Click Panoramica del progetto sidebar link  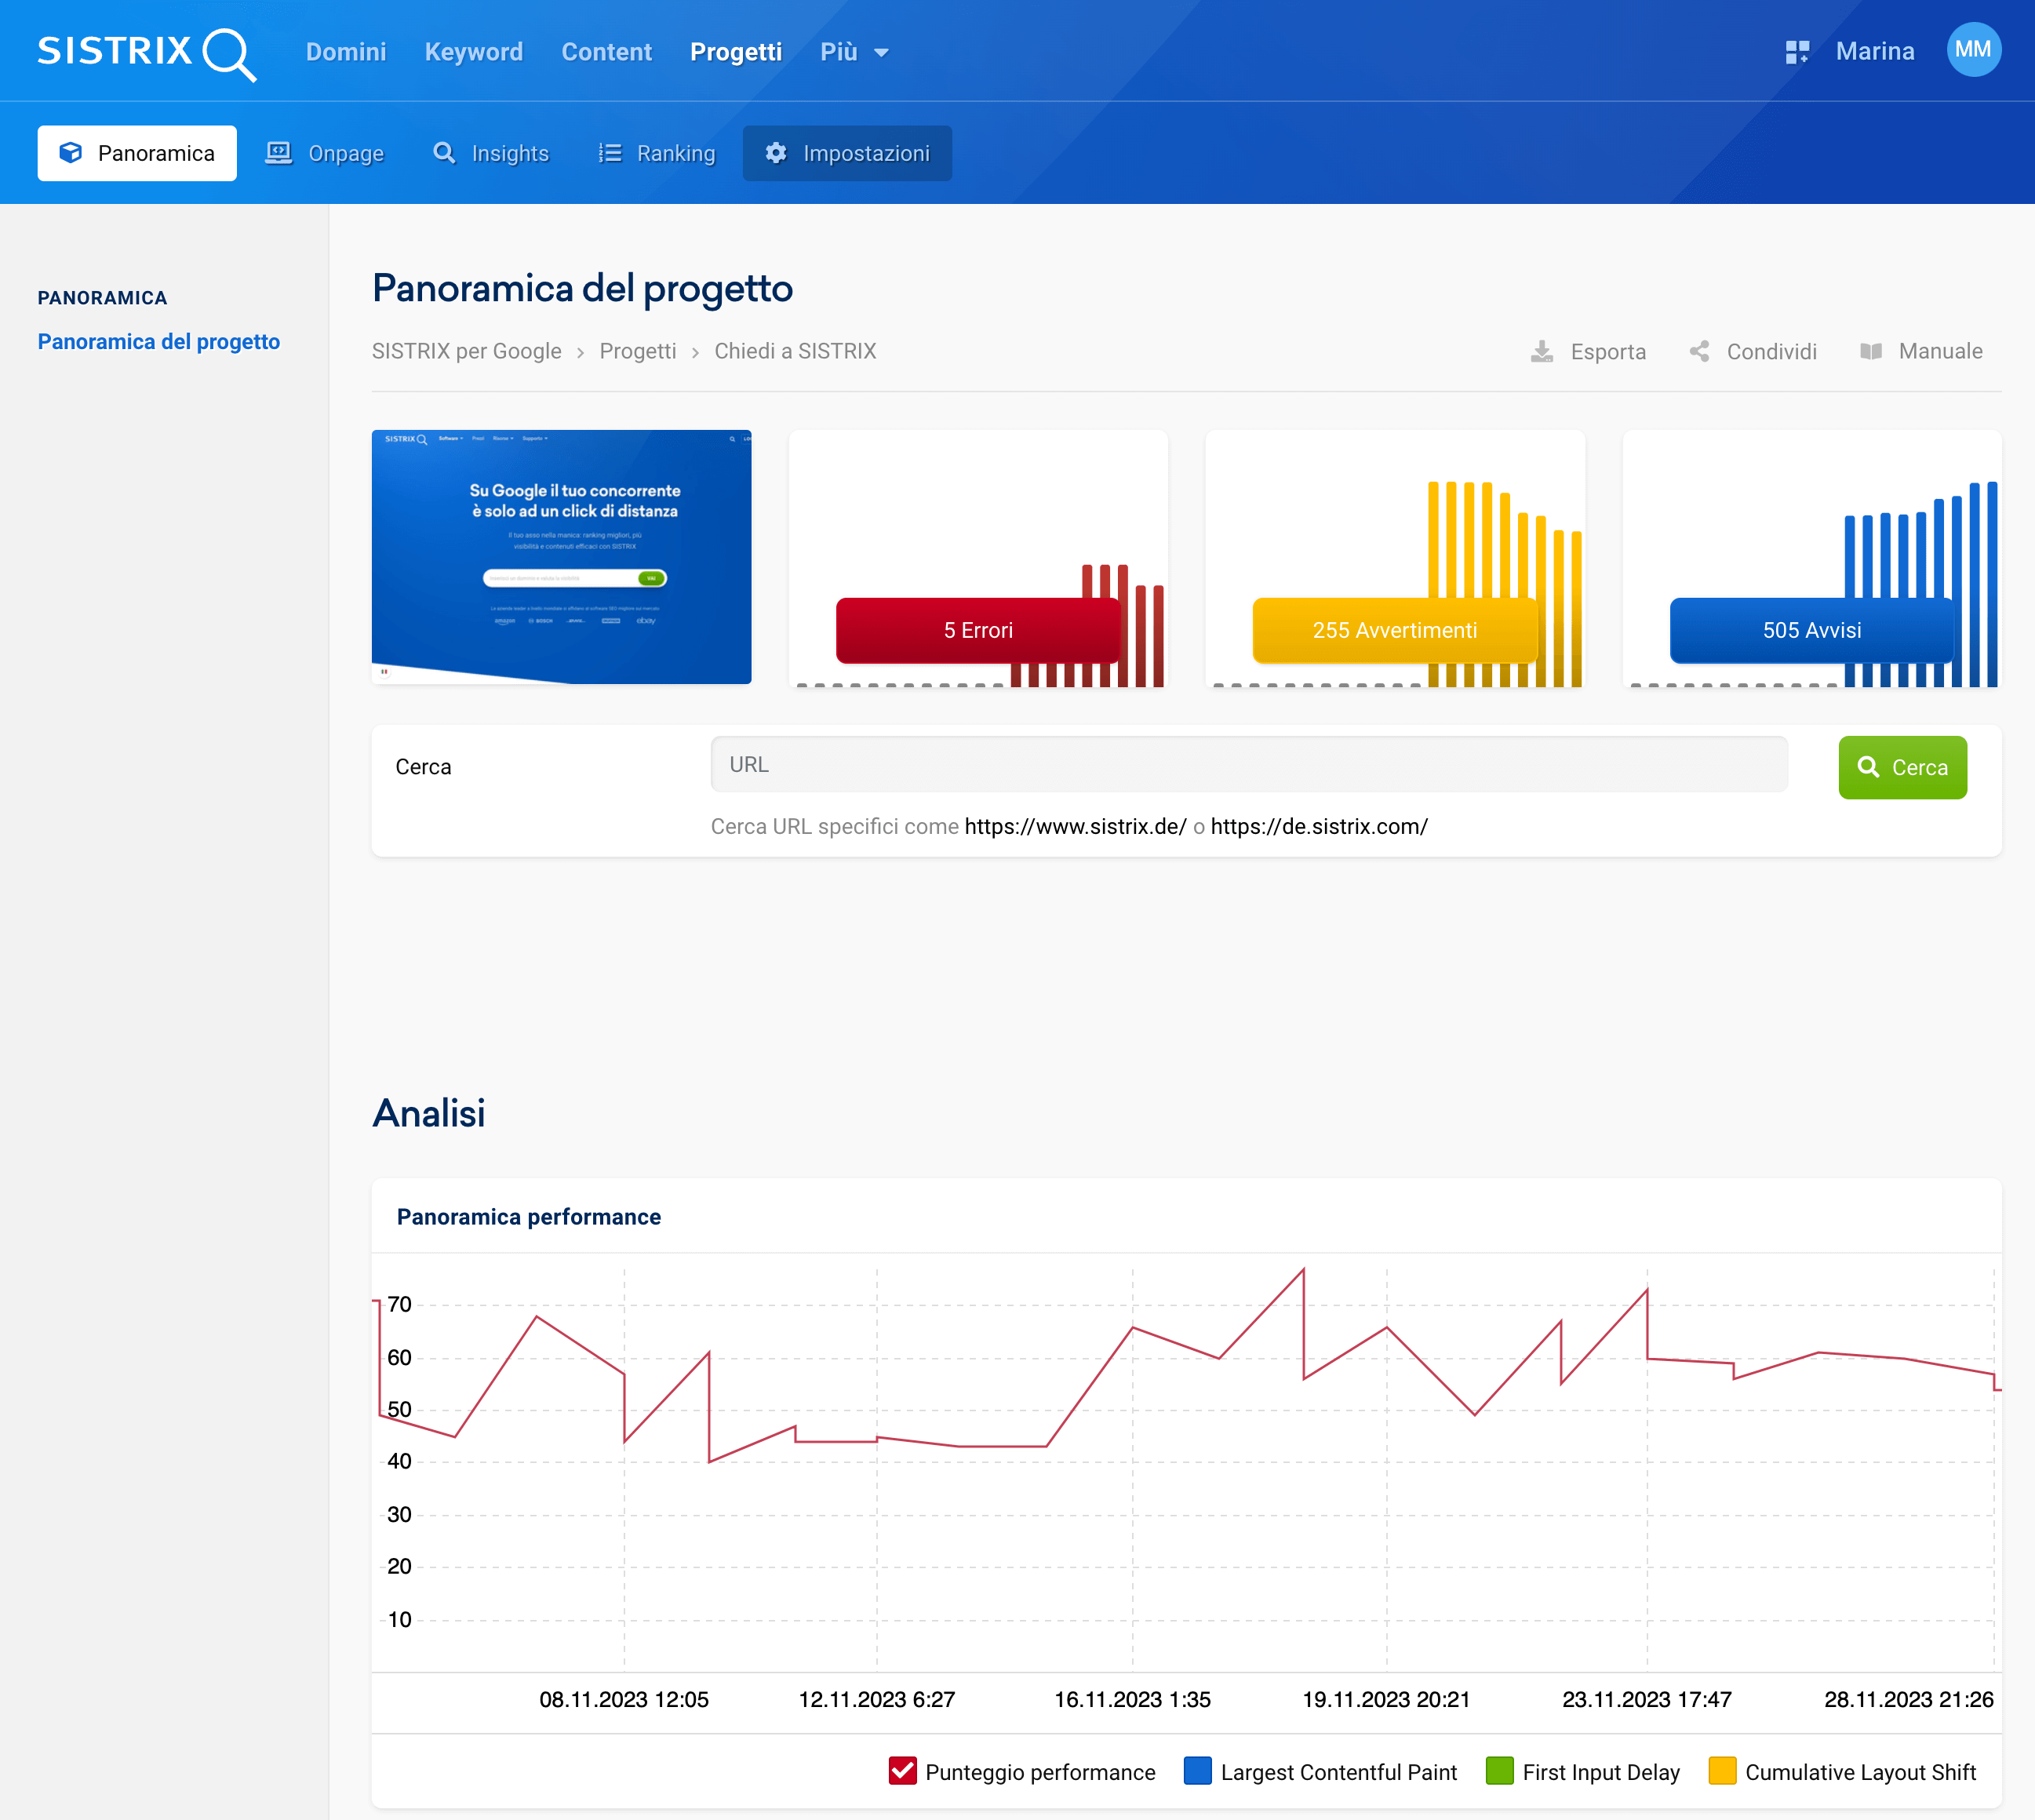159,342
